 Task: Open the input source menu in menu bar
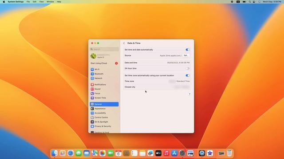click(x=238, y=2)
